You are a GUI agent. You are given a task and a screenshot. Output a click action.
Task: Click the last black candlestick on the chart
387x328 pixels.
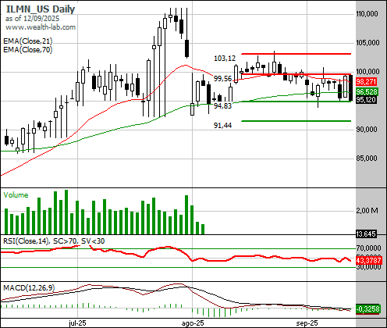351,87
